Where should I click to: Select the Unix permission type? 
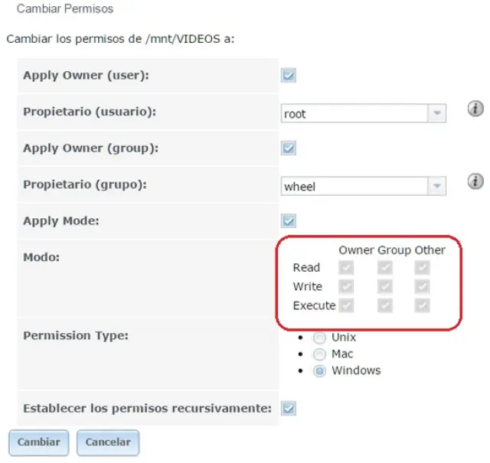[319, 337]
